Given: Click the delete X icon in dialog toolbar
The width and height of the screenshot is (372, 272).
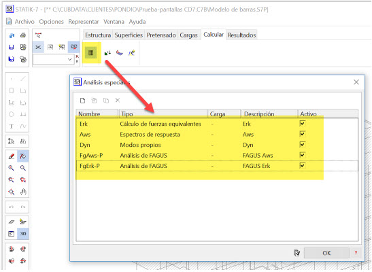Looking at the screenshot, I should [118, 101].
